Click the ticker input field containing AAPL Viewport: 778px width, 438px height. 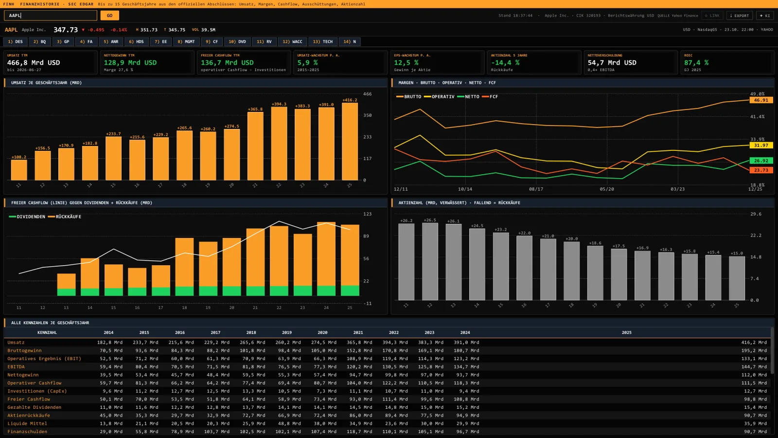(51, 16)
